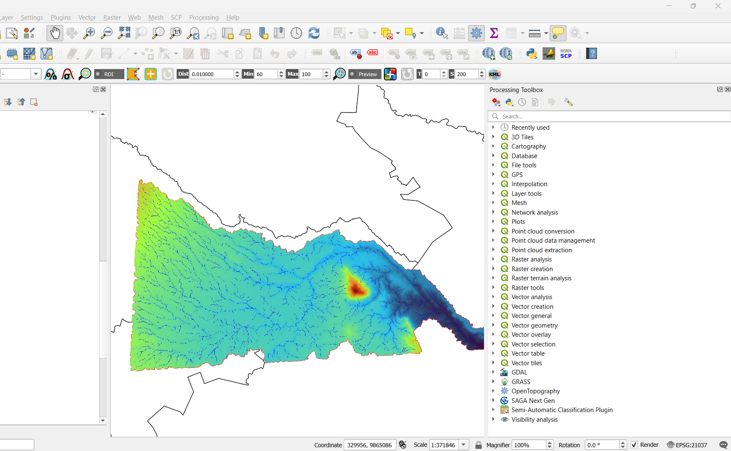Open the Mesh menu
The width and height of the screenshot is (731, 451).
pyautogui.click(x=156, y=18)
